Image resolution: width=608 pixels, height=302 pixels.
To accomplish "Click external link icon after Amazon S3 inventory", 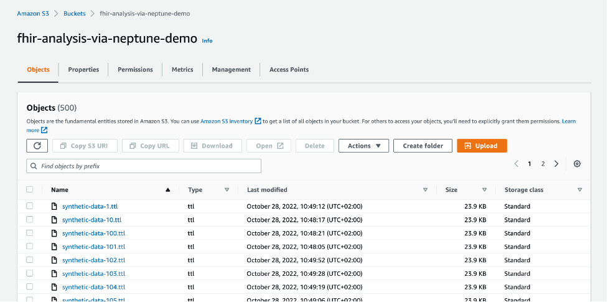I will 258,121.
